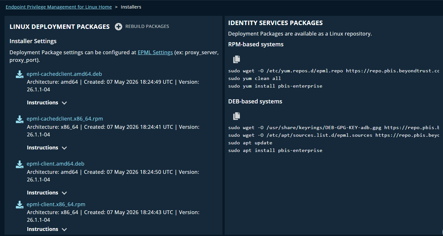Viewport: 443px width, 236px height.
Task: Click the wget epml.sources command line
Action: (x=334, y=135)
